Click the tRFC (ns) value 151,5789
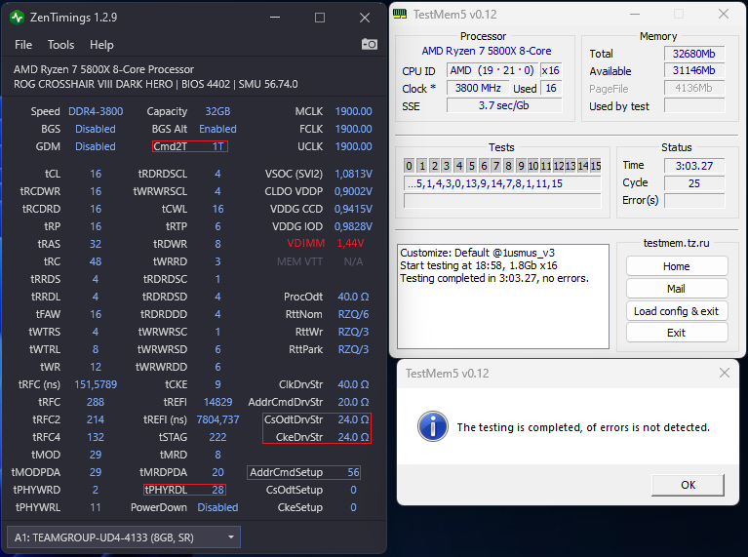The width and height of the screenshot is (748, 557). tap(96, 384)
